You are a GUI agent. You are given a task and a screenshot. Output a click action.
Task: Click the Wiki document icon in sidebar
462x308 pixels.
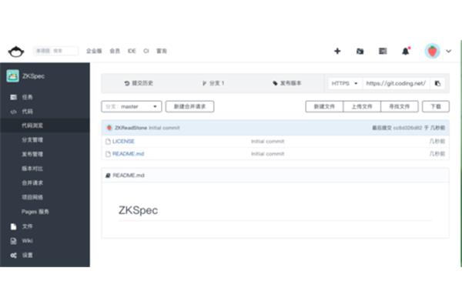(x=13, y=241)
